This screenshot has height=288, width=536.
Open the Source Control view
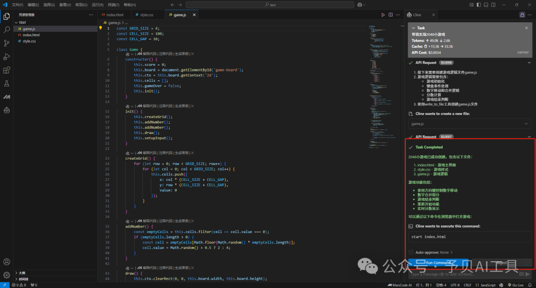[6, 43]
